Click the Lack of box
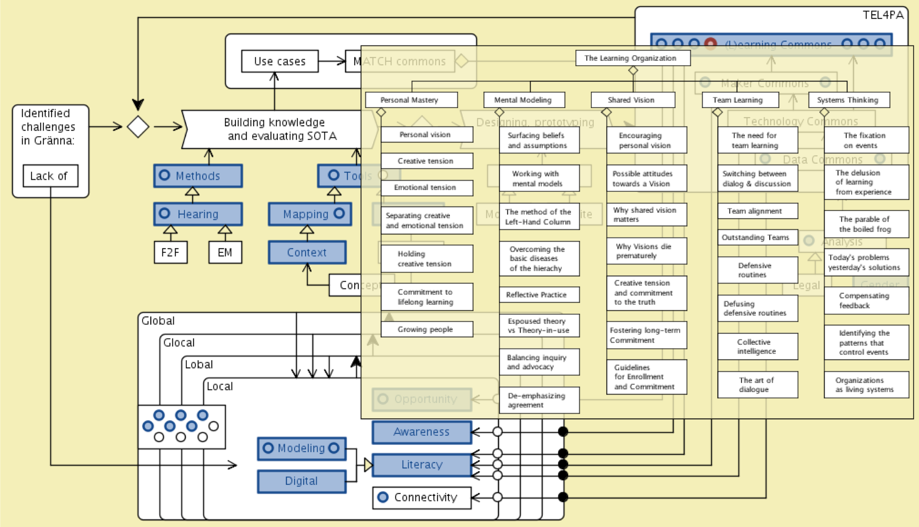Image resolution: width=919 pixels, height=527 pixels. click(50, 176)
